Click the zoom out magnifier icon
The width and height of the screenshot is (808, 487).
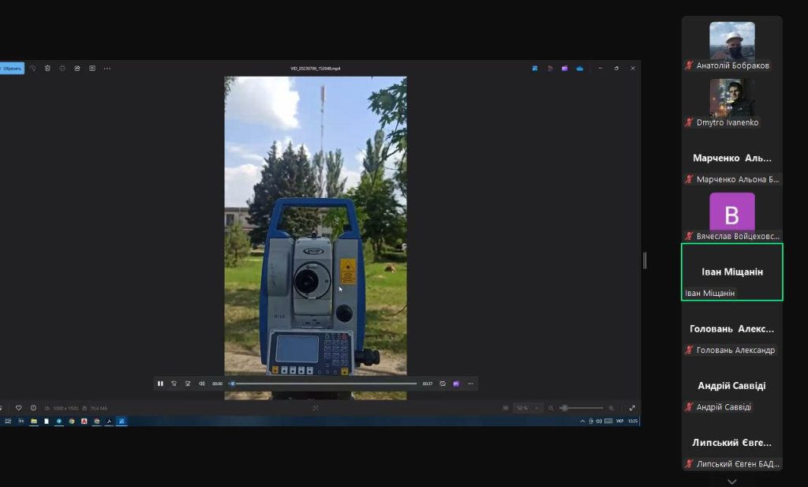click(551, 408)
